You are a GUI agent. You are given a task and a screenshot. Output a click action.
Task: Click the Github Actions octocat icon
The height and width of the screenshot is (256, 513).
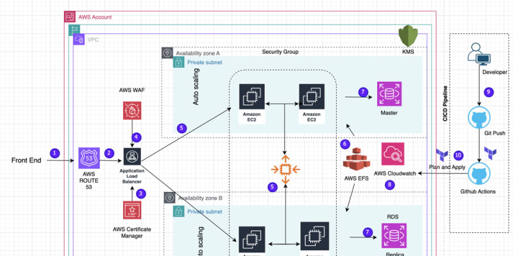click(x=479, y=173)
